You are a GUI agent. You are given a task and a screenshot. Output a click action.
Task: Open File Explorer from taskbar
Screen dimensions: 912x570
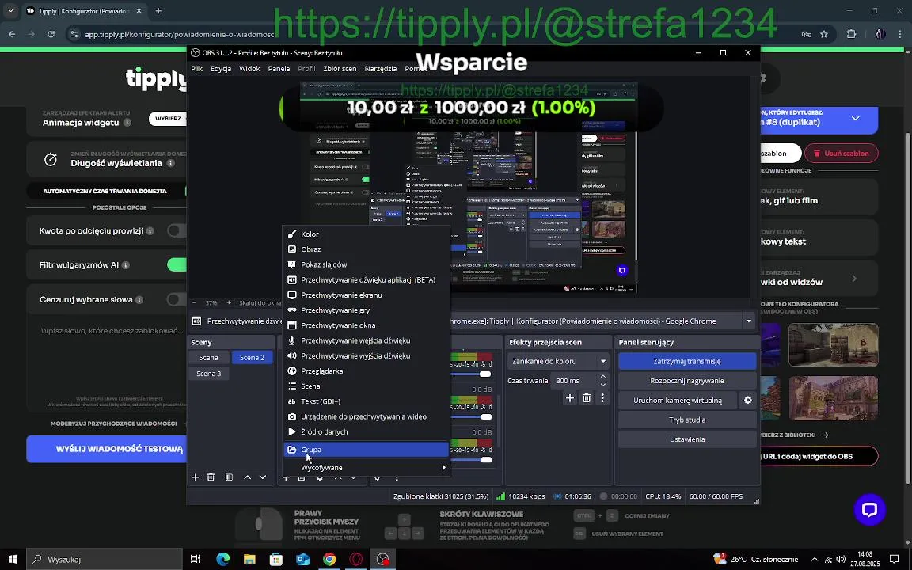point(249,559)
